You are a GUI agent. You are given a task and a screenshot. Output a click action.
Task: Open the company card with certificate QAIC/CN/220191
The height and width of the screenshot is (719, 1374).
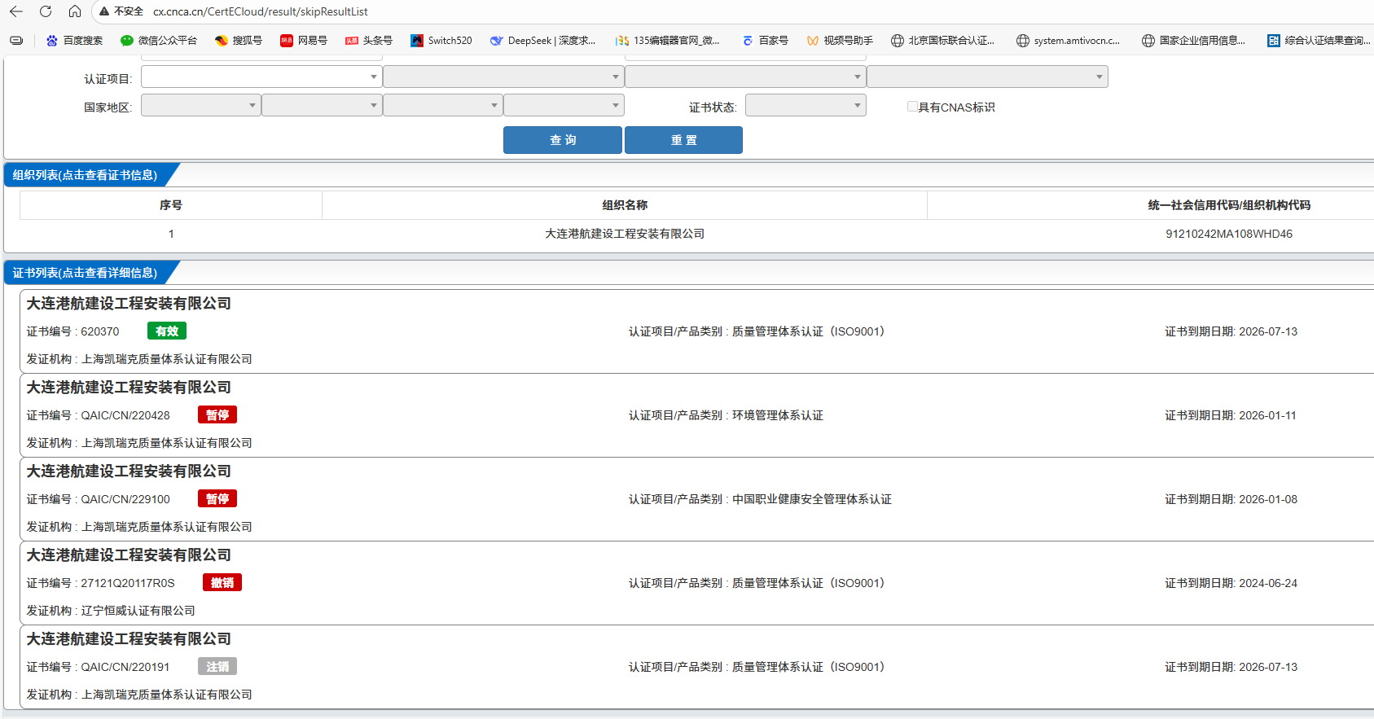pyautogui.click(x=696, y=667)
